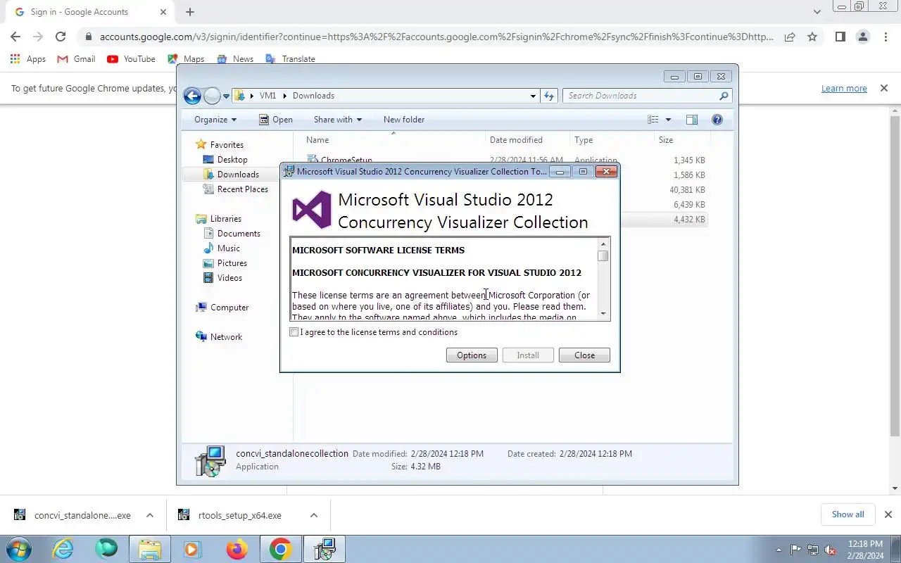Change view icon in Explorer toolbar
The height and width of the screenshot is (563, 901).
[653, 120]
